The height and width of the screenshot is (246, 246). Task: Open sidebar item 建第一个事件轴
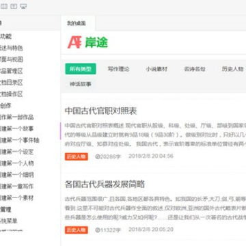[x=20, y=140]
